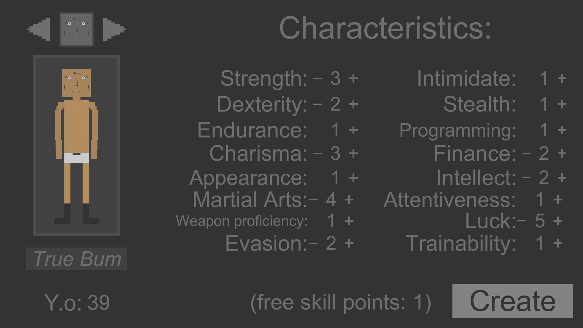Raise Appearance with its plus sign
Viewport: 583px width, 328px height.
click(353, 177)
